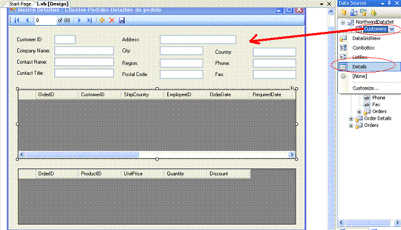Click the abl icon beside Fax field

click(x=367, y=105)
